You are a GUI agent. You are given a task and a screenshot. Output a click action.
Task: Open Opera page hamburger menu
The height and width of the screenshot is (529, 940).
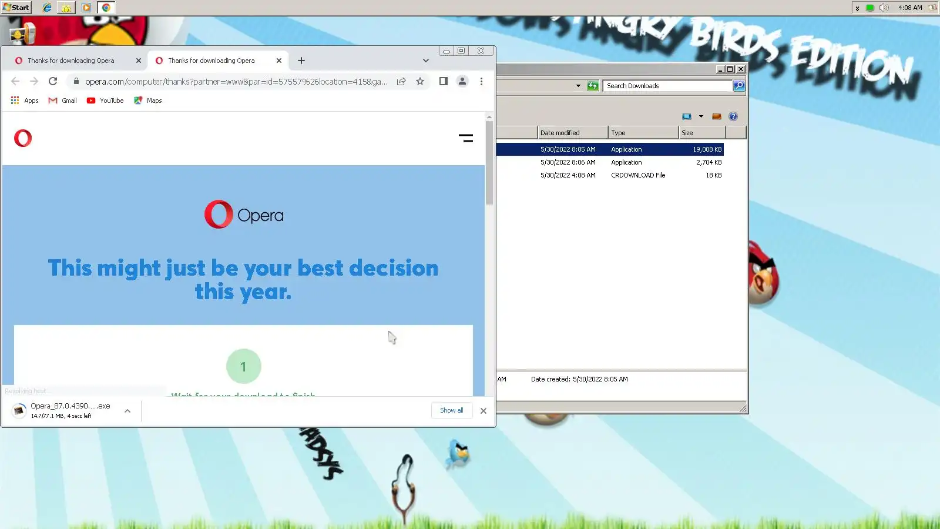coord(466,138)
